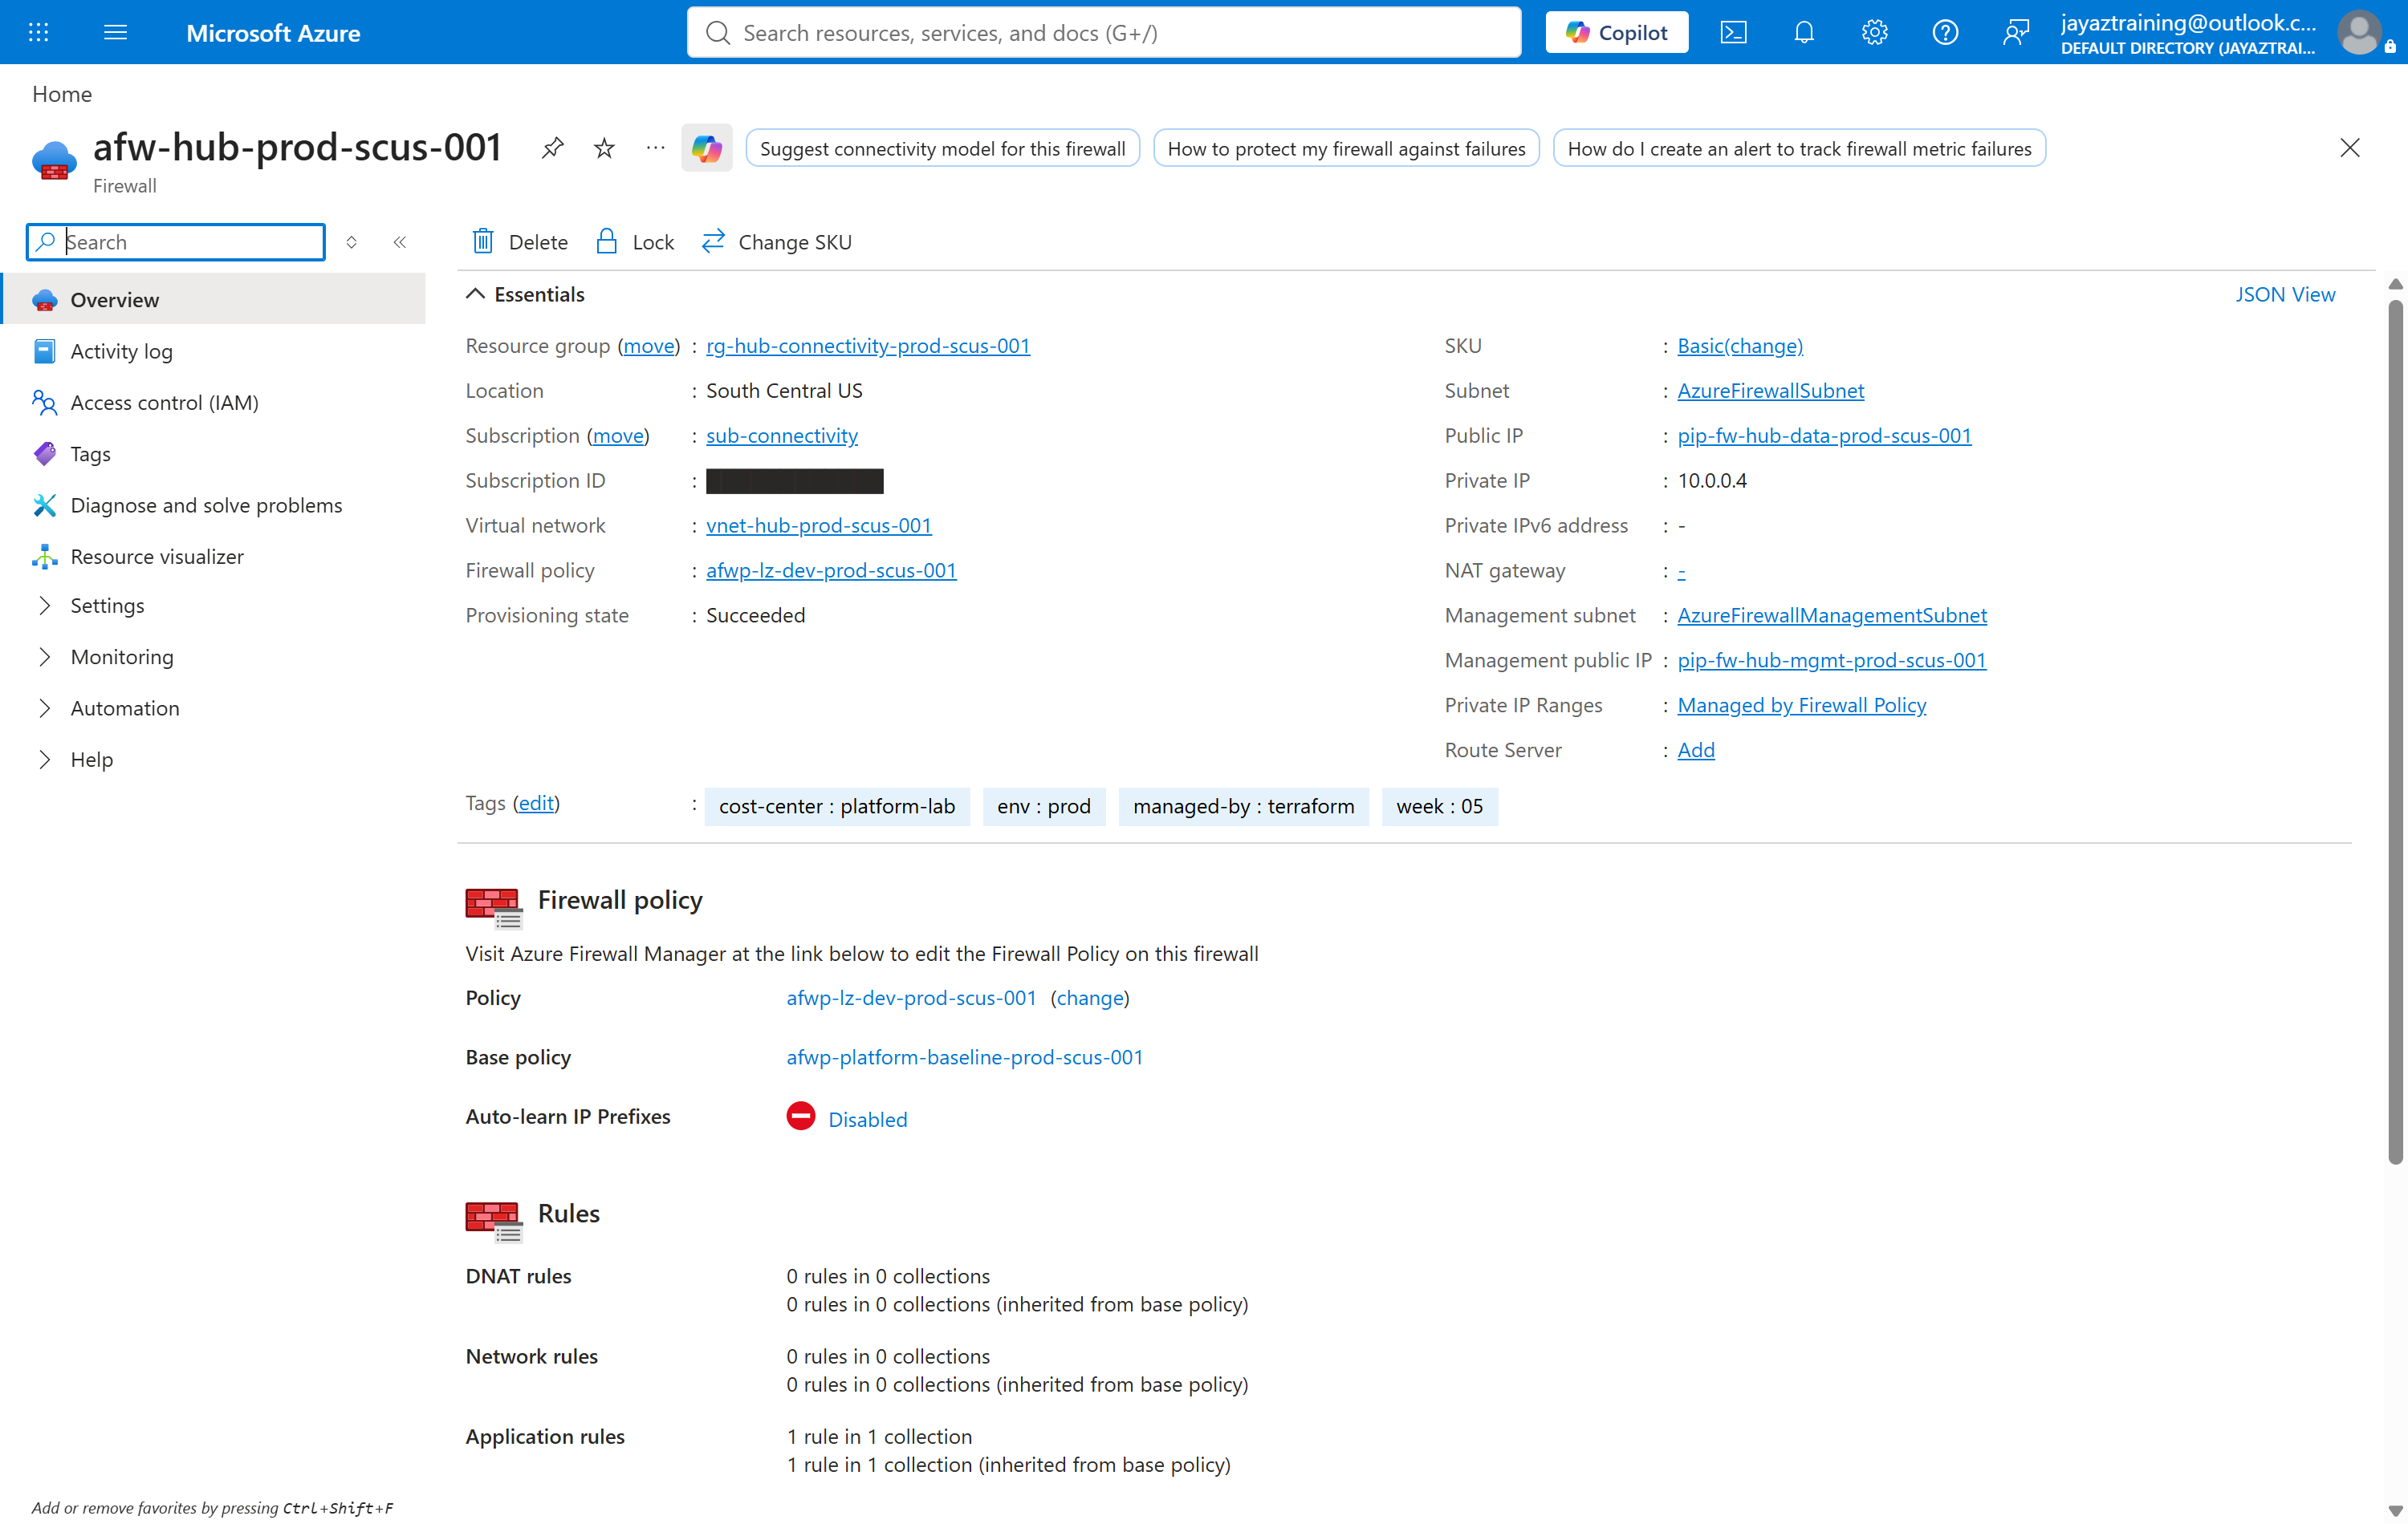Screen dimensions: 2408x1524
Task: Expand the Settings group
Action: pyautogui.click(x=44, y=606)
